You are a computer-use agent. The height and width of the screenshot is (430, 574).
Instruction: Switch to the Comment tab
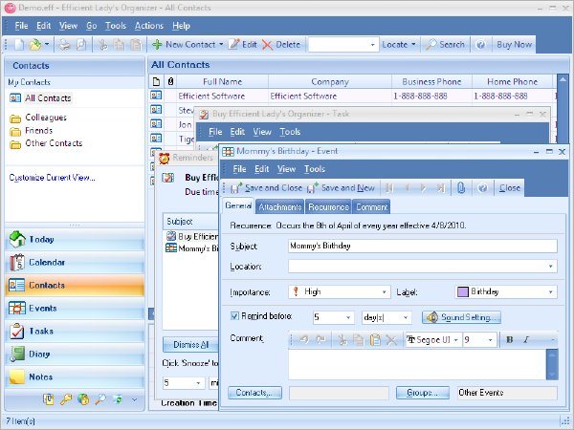(371, 207)
